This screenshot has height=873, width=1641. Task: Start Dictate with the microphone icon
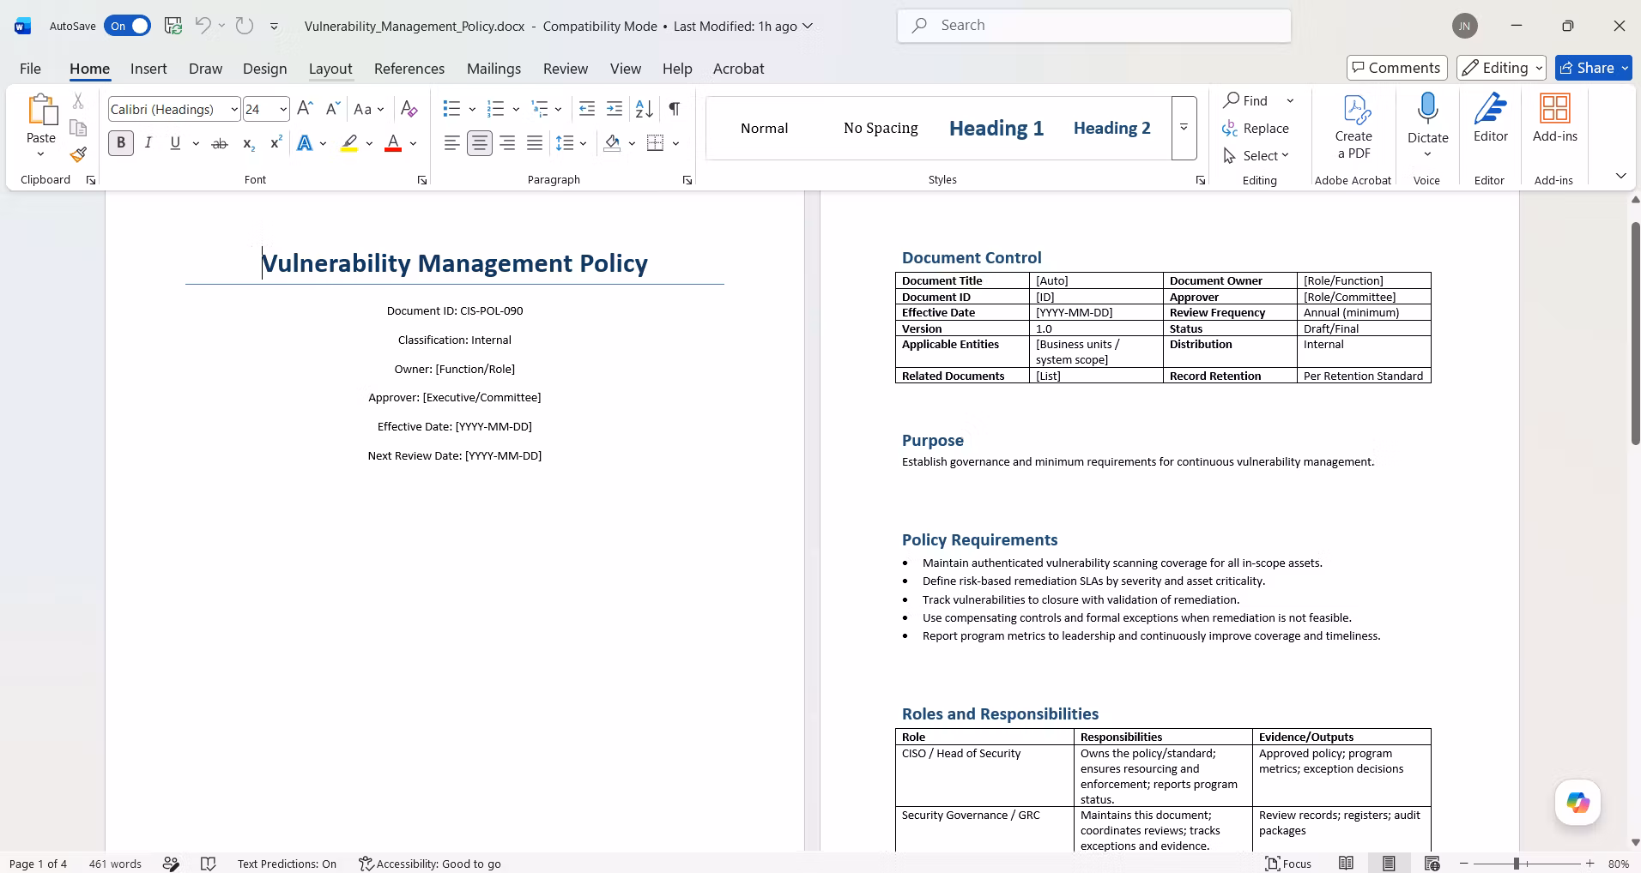[1428, 110]
